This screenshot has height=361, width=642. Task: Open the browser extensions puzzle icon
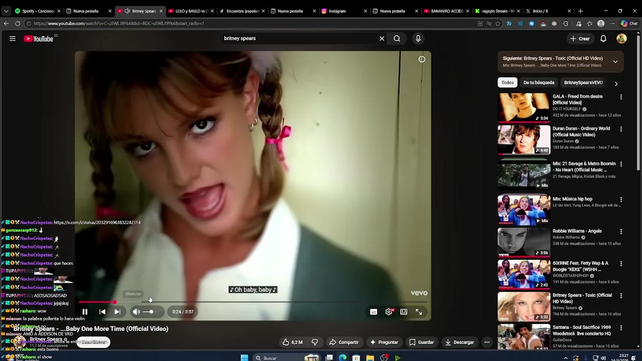566,24
